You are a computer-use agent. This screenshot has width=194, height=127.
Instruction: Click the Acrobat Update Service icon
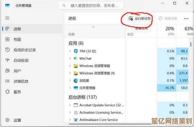click(x=75, y=105)
